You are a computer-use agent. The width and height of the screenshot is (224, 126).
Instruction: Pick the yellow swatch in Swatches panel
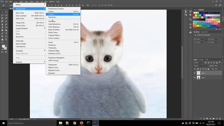[x=196, y=15]
